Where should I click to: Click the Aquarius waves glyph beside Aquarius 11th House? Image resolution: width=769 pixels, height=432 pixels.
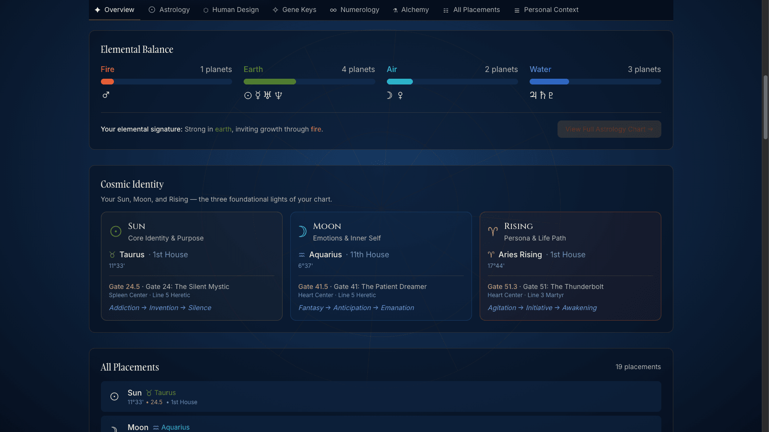pyautogui.click(x=302, y=255)
